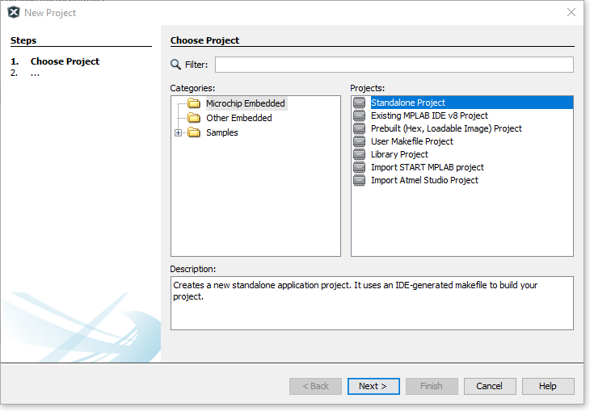The image size is (590, 411).
Task: Click the Prebuilt Hex Loadable Image Project icon
Action: pos(360,128)
